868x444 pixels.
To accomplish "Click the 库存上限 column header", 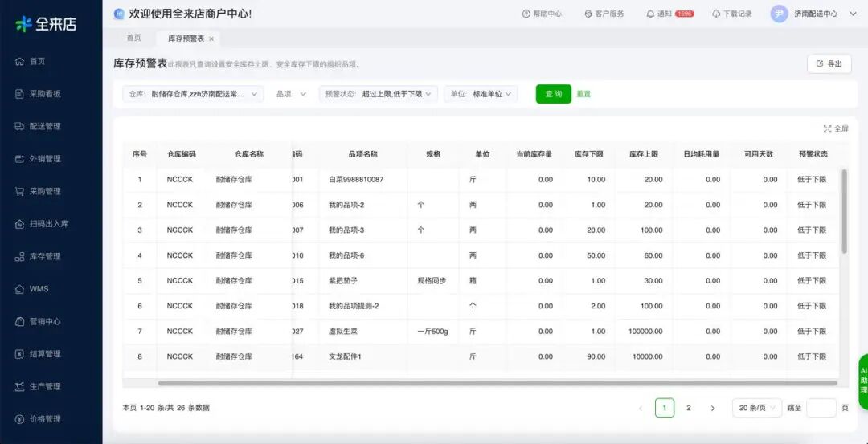I will tap(643, 154).
